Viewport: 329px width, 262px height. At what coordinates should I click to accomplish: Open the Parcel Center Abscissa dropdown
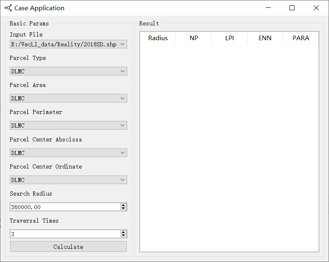point(69,153)
